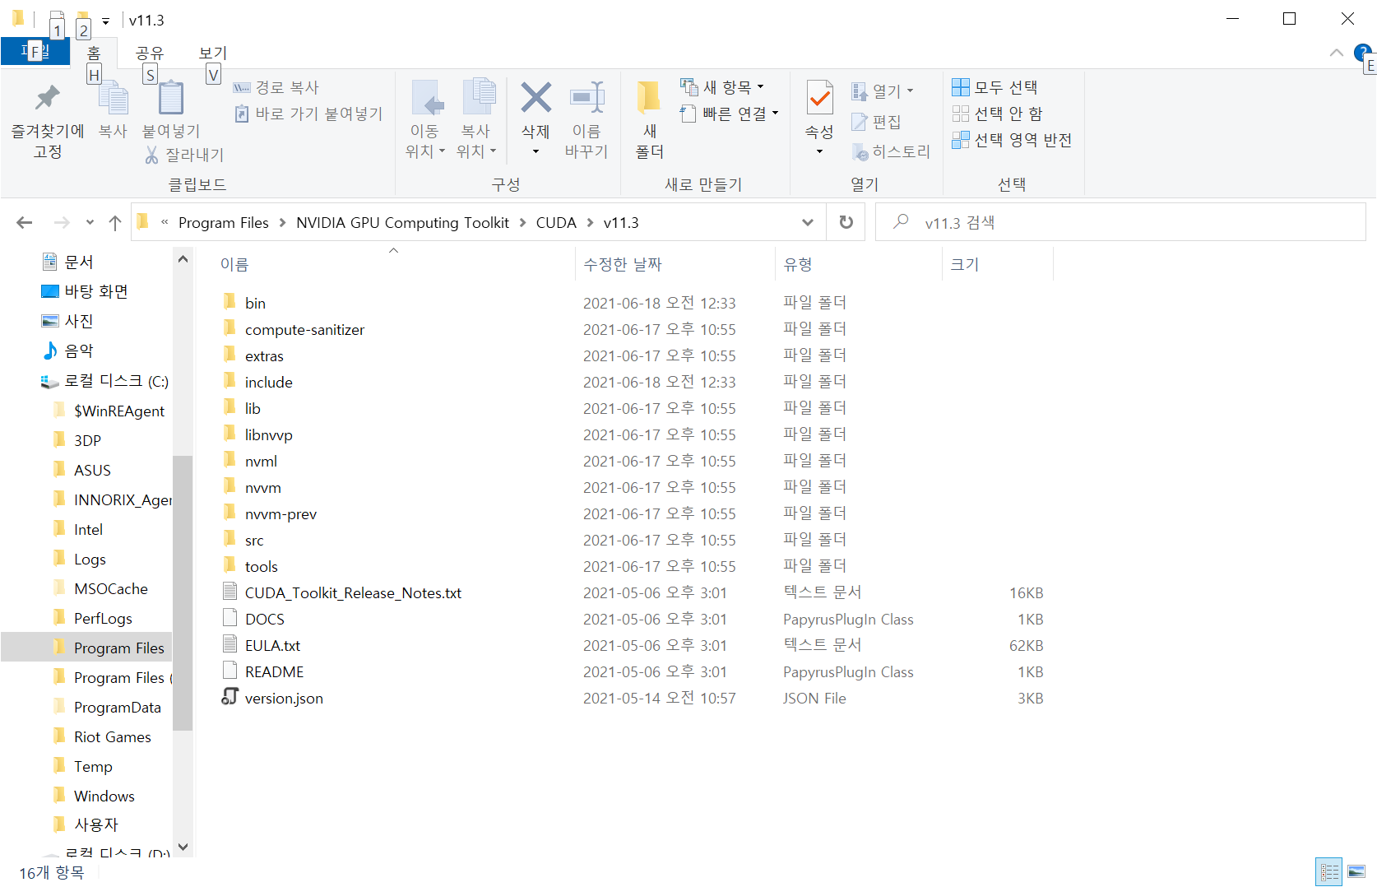Open Move to (이동 위치) dropdown

pos(425,120)
